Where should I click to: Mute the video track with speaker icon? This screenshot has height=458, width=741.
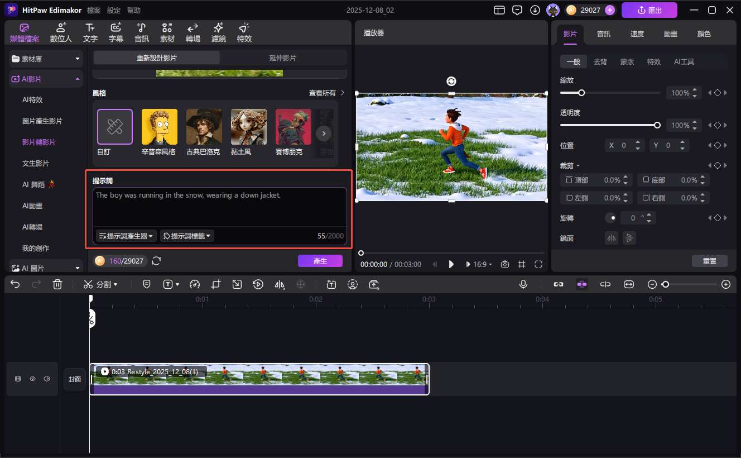coord(47,379)
